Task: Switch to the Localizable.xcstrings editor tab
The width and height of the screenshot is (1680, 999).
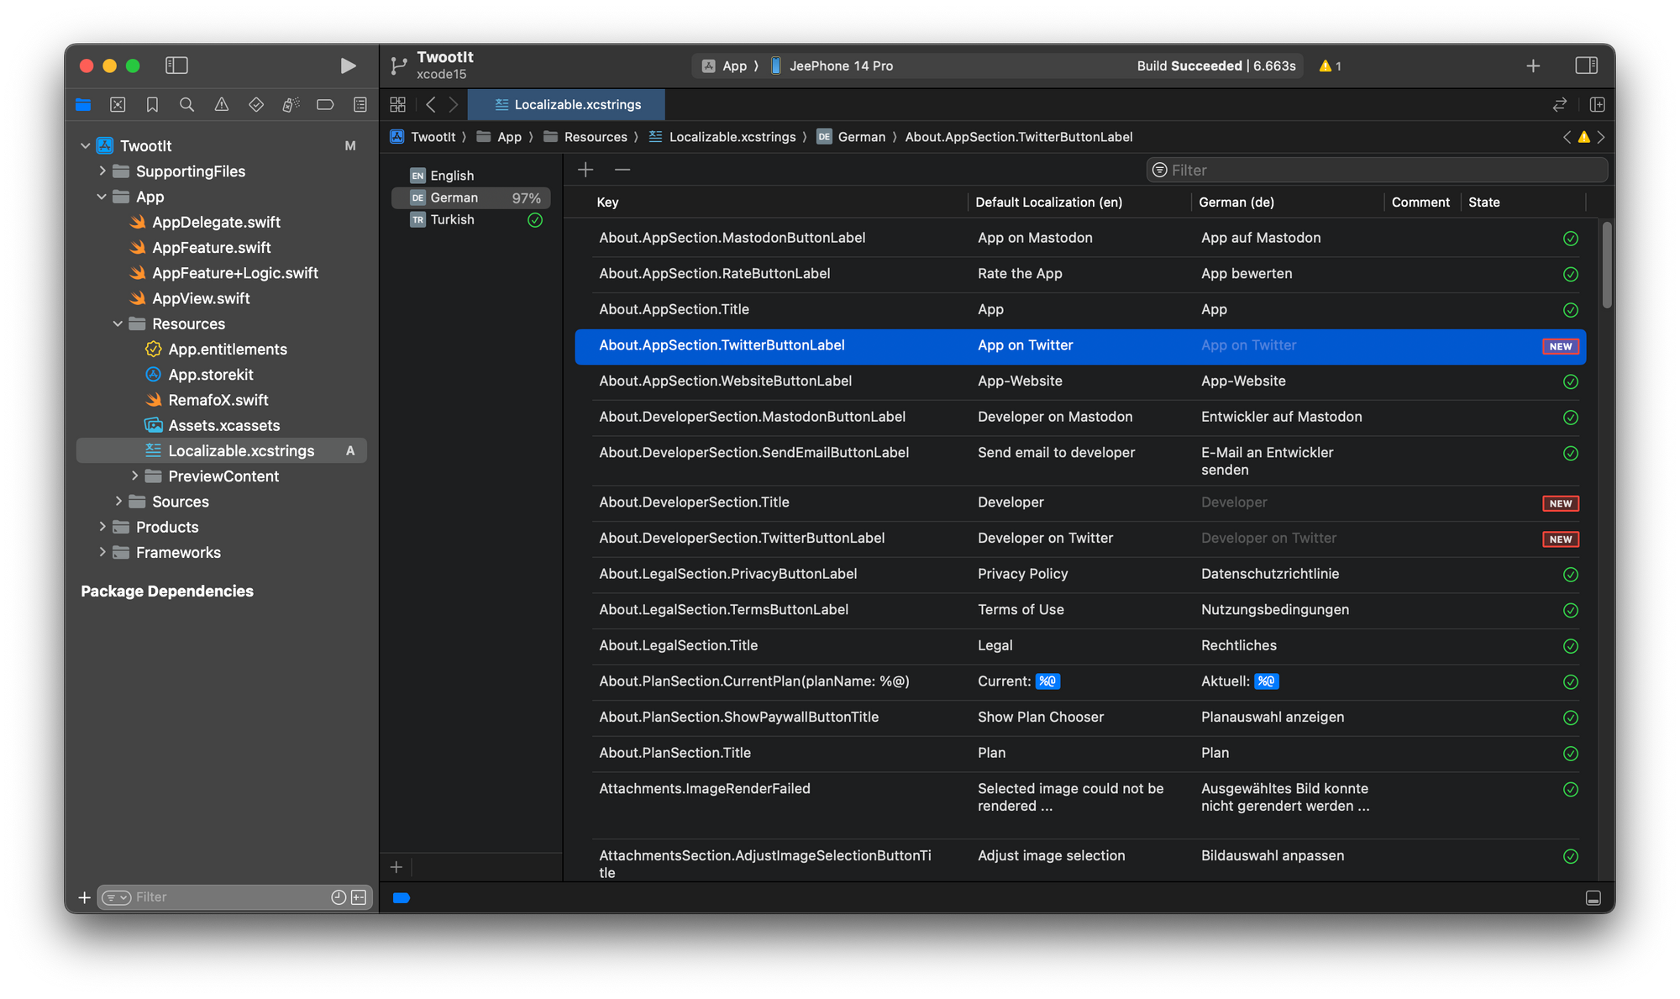Action: point(567,104)
